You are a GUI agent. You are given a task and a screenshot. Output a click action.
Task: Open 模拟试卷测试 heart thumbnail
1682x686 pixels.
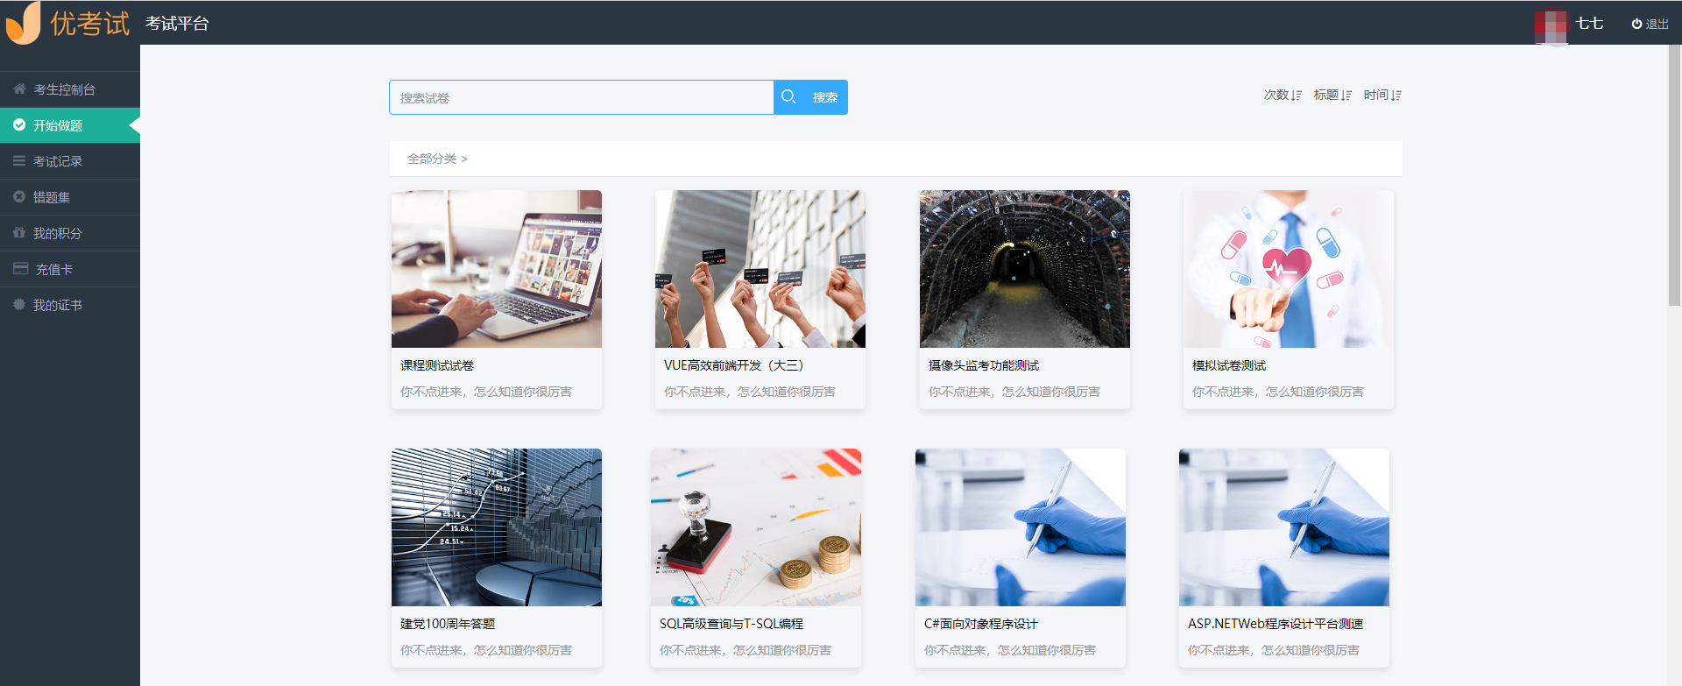[x=1289, y=269]
